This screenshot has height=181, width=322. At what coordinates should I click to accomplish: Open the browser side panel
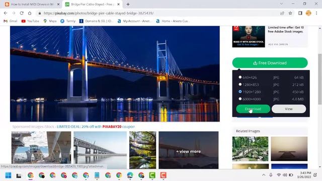pyautogui.click(x=300, y=13)
